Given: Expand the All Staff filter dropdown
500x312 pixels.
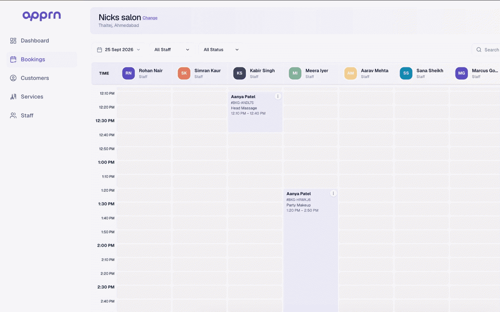Looking at the screenshot, I should (x=172, y=50).
